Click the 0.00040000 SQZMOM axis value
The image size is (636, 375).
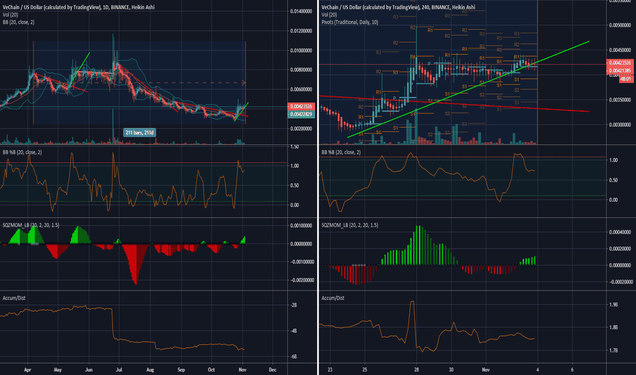(620, 232)
